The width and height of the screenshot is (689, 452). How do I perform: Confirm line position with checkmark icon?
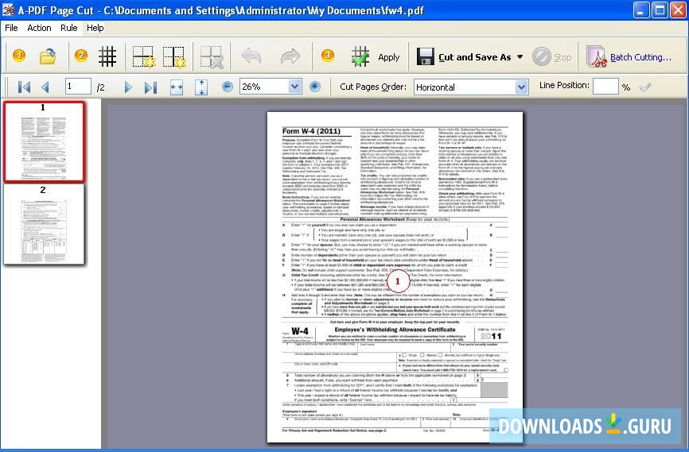pyautogui.click(x=645, y=87)
